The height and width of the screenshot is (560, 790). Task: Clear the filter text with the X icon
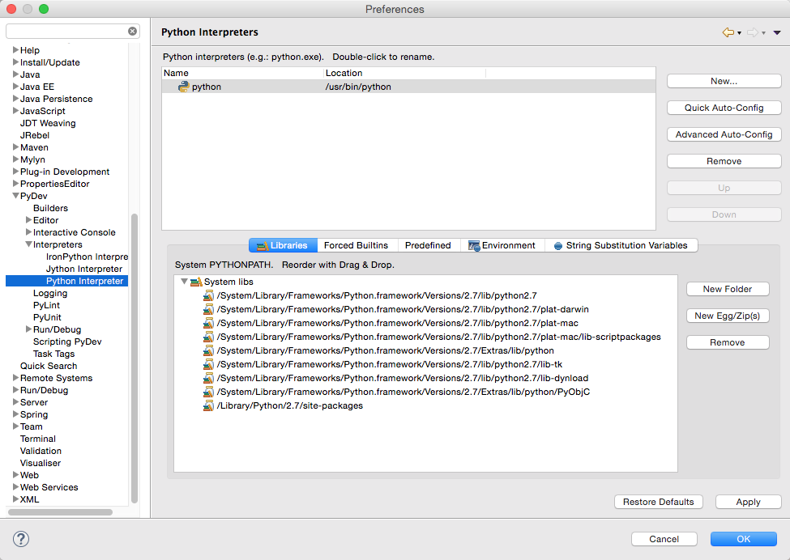coord(133,32)
